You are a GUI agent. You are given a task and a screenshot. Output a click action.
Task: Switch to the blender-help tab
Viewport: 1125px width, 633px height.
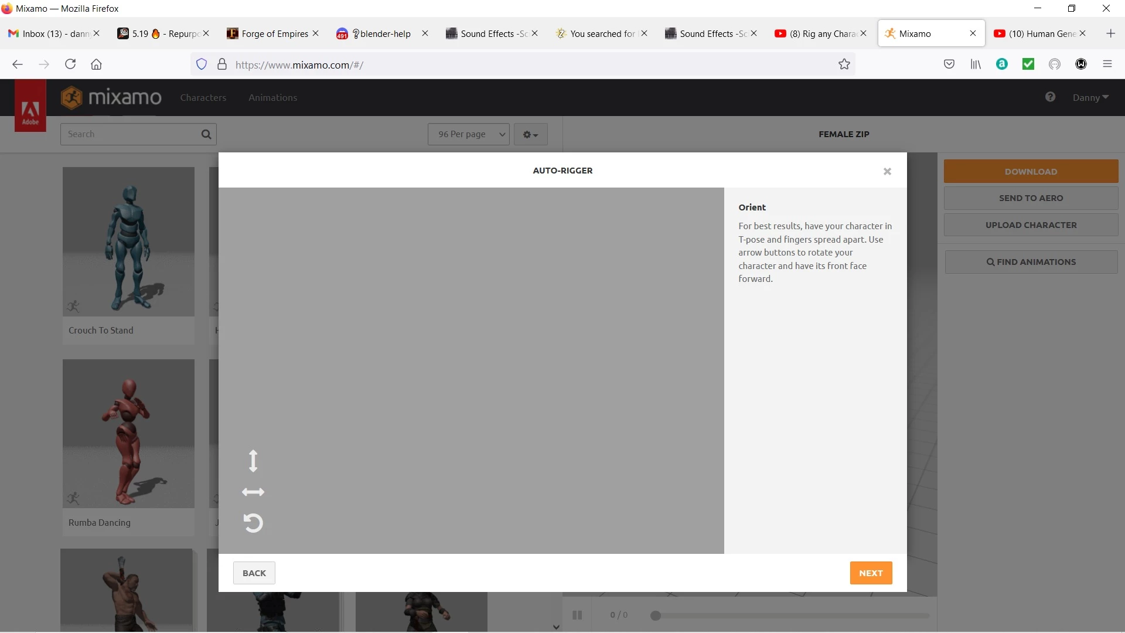384,34
